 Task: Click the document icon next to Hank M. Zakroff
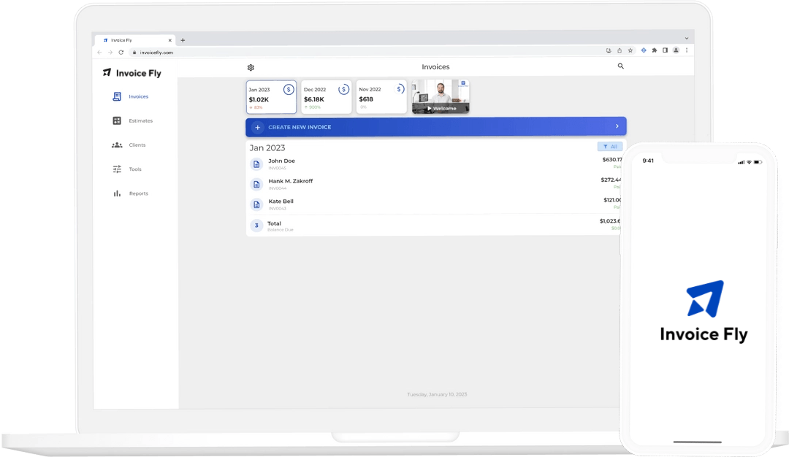tap(256, 184)
